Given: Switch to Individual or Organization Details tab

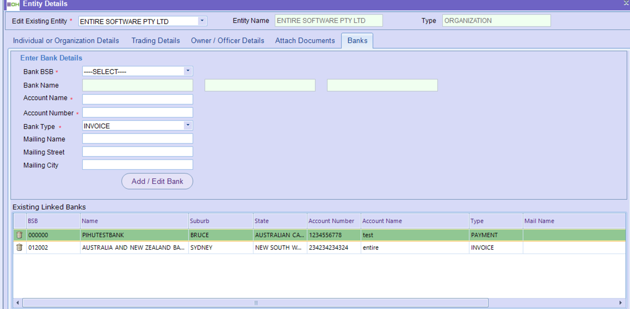Looking at the screenshot, I should (66, 41).
